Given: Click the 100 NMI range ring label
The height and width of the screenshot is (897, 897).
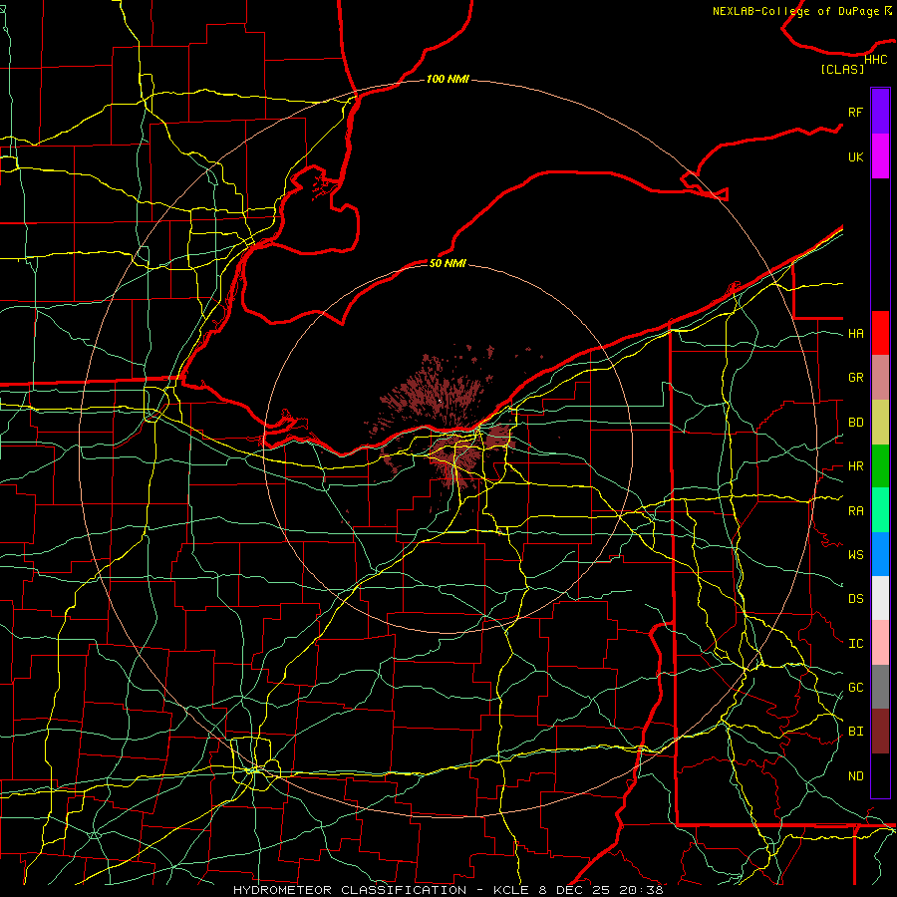Looking at the screenshot, I should tap(448, 79).
